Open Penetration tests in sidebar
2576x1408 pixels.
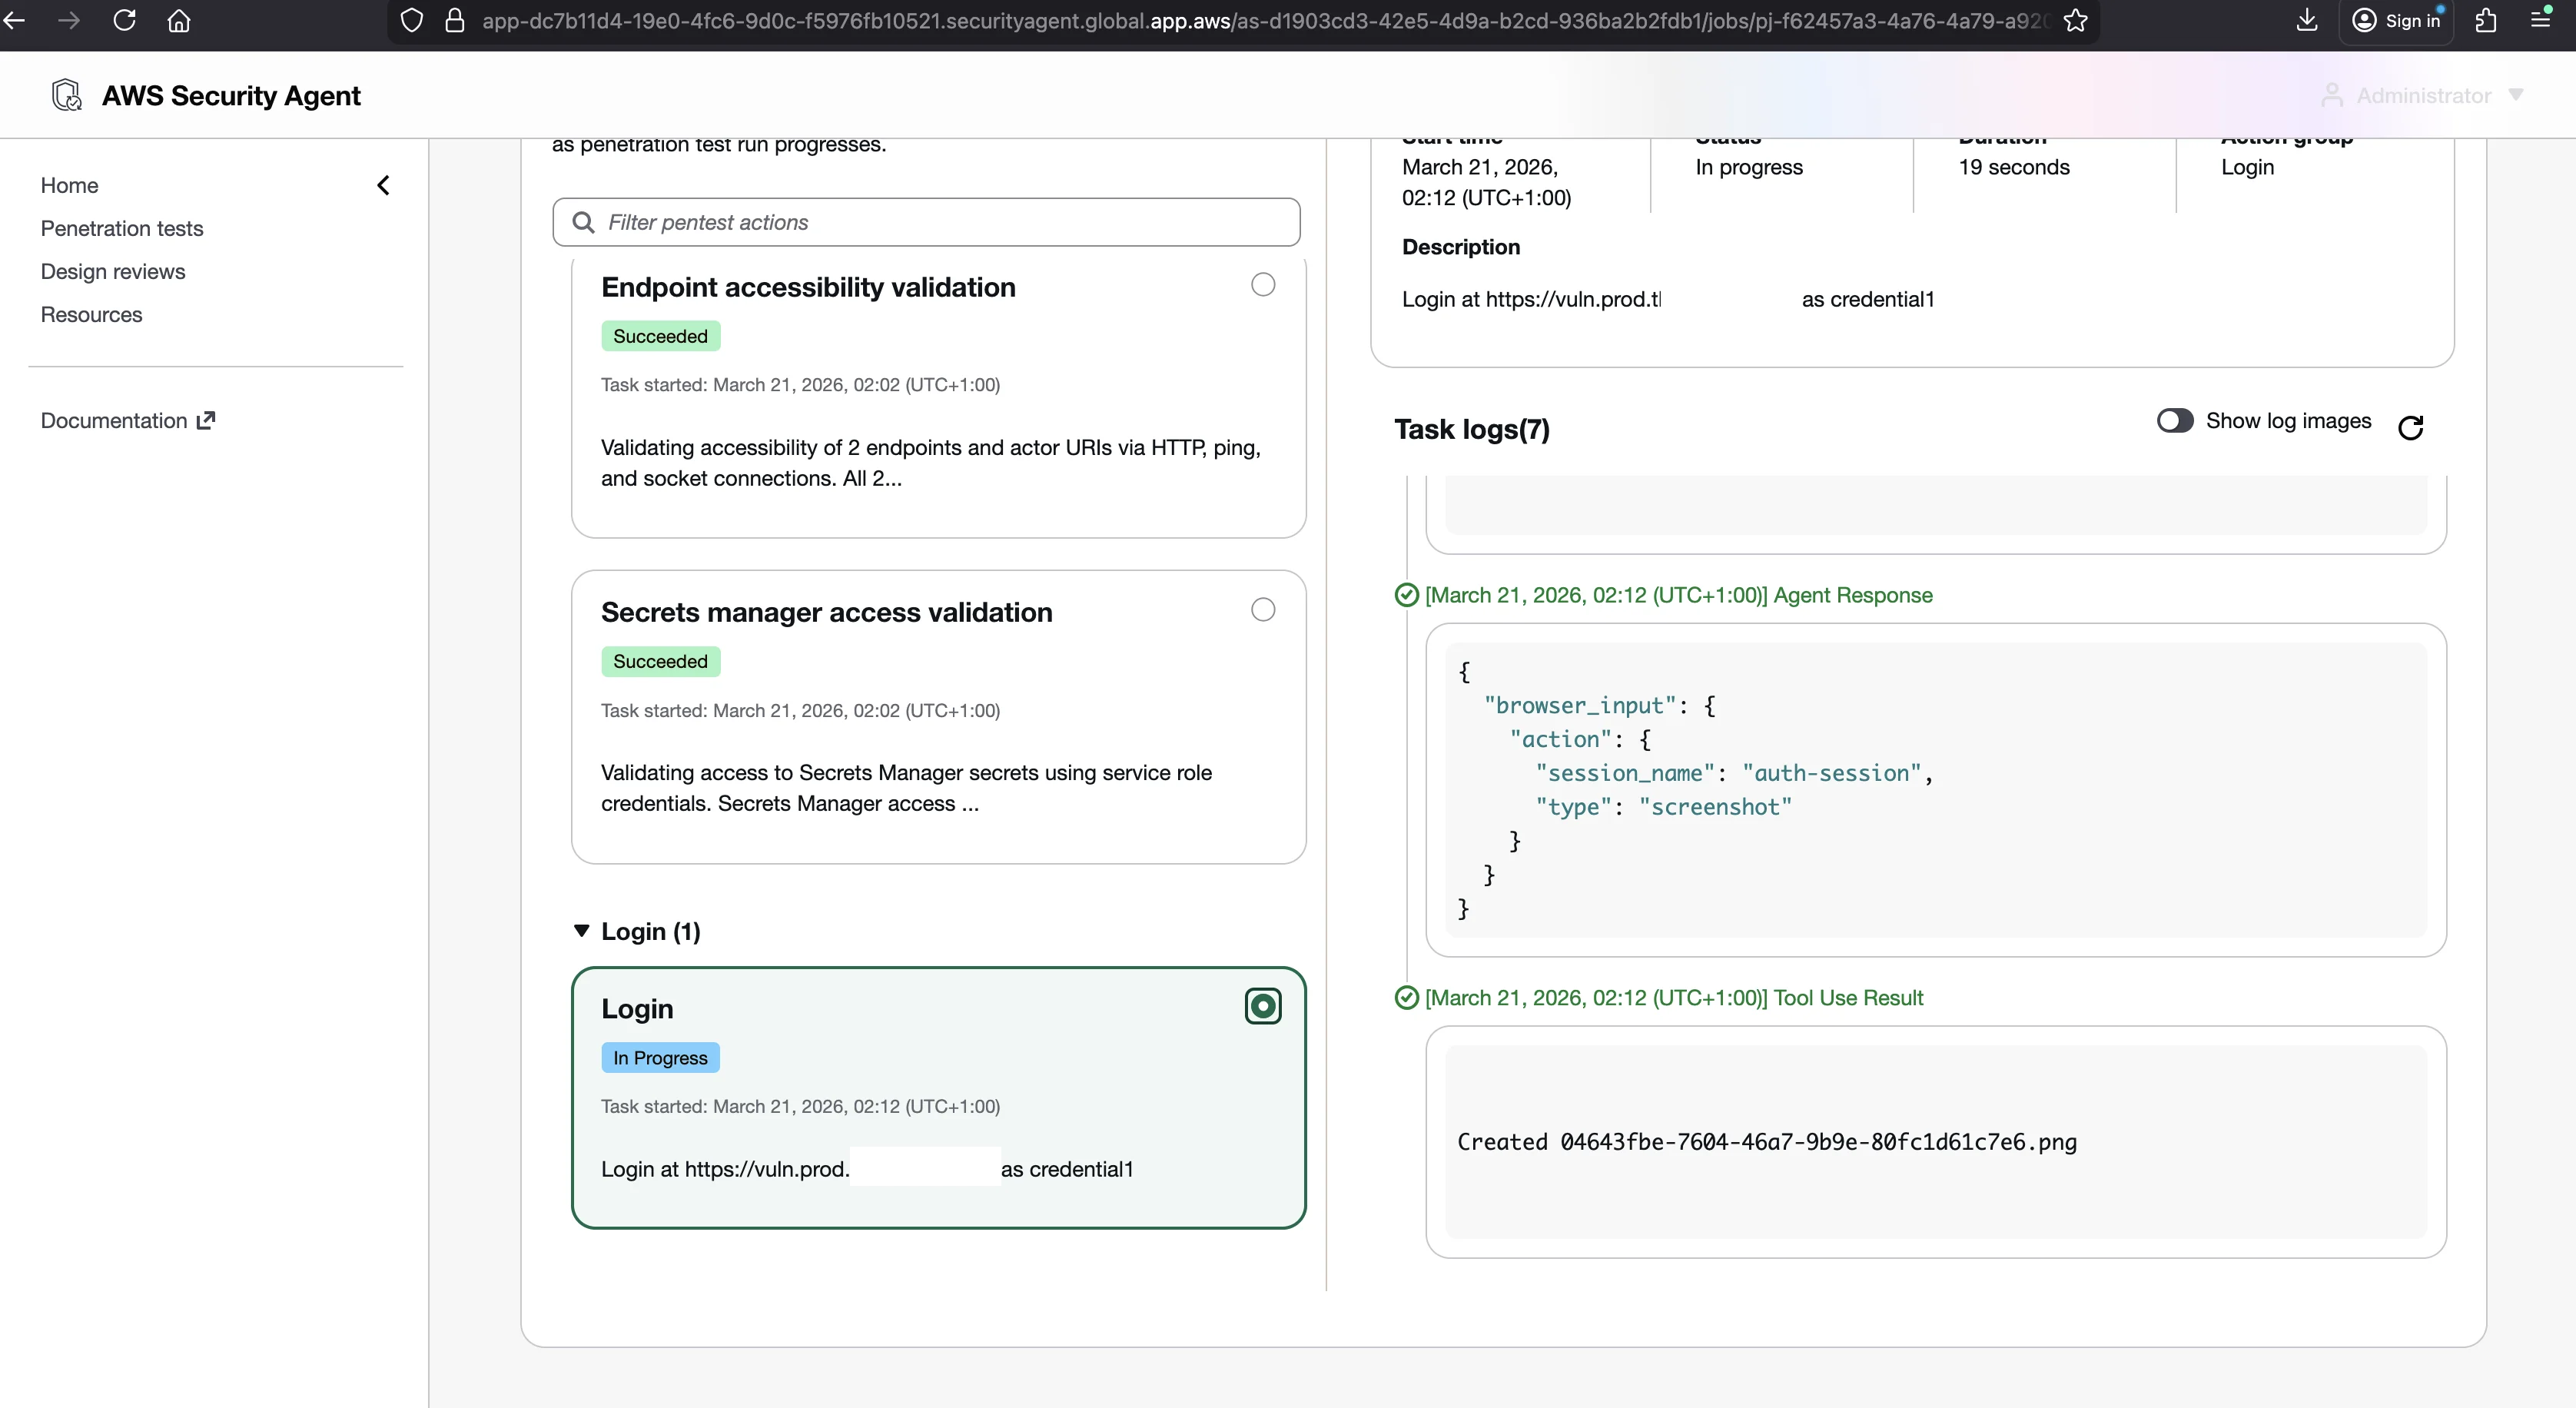(122, 228)
